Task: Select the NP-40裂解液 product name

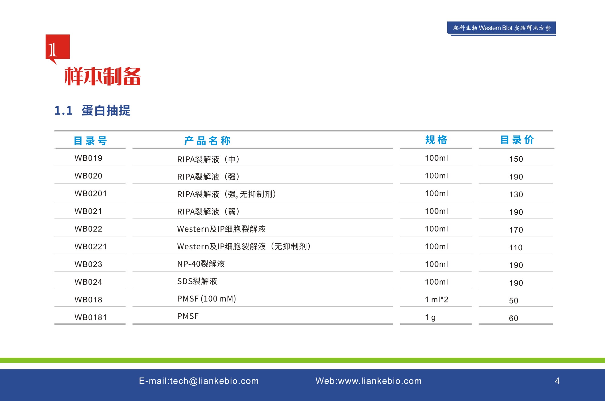Action: coord(201,264)
